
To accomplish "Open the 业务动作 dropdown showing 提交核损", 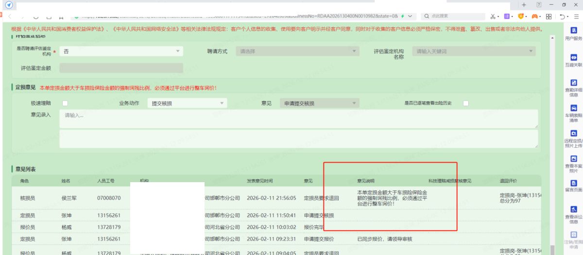I will tap(187, 103).
